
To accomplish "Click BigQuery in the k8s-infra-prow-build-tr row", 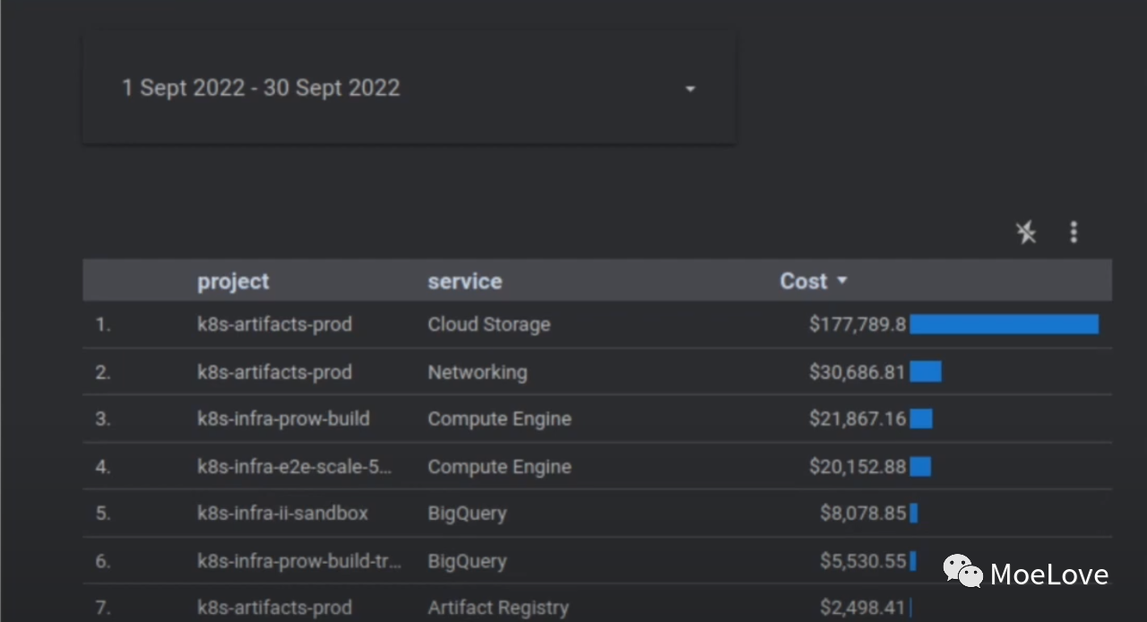I will click(467, 561).
